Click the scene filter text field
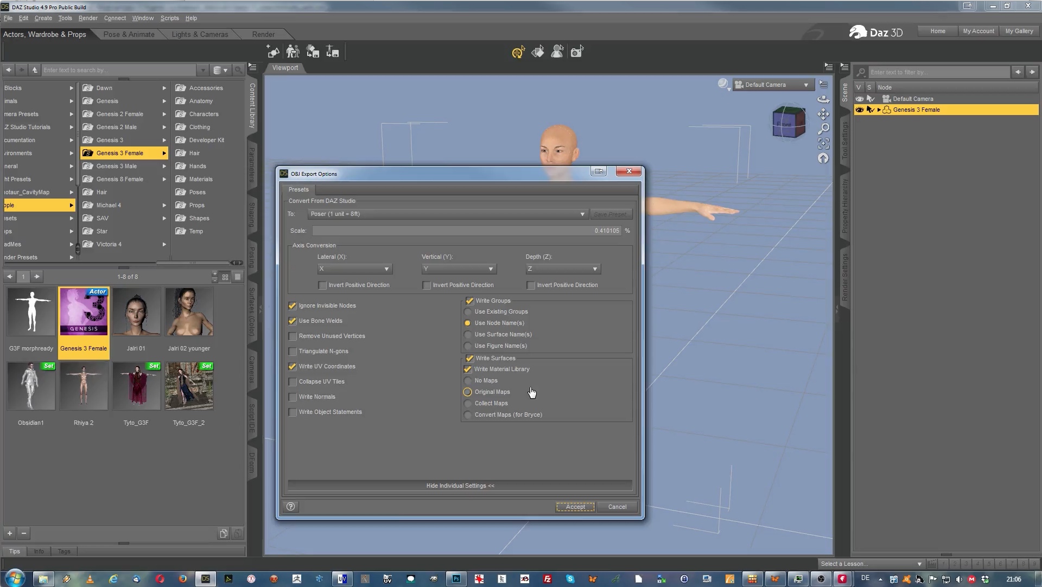The width and height of the screenshot is (1042, 587). click(939, 73)
